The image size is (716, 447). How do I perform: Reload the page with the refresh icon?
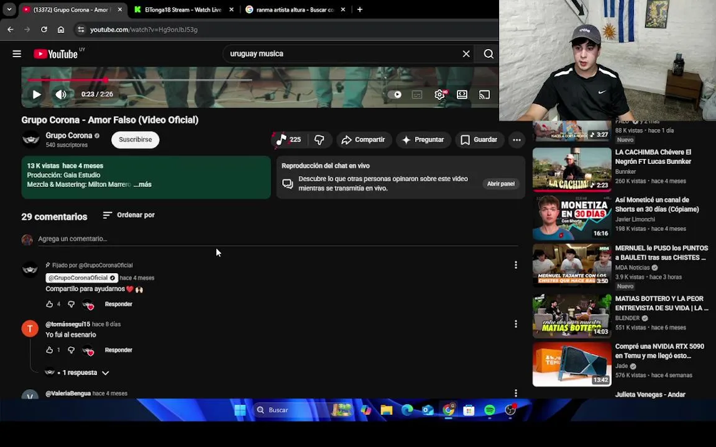click(x=44, y=29)
